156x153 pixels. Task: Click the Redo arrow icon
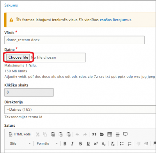[x=85, y=134]
